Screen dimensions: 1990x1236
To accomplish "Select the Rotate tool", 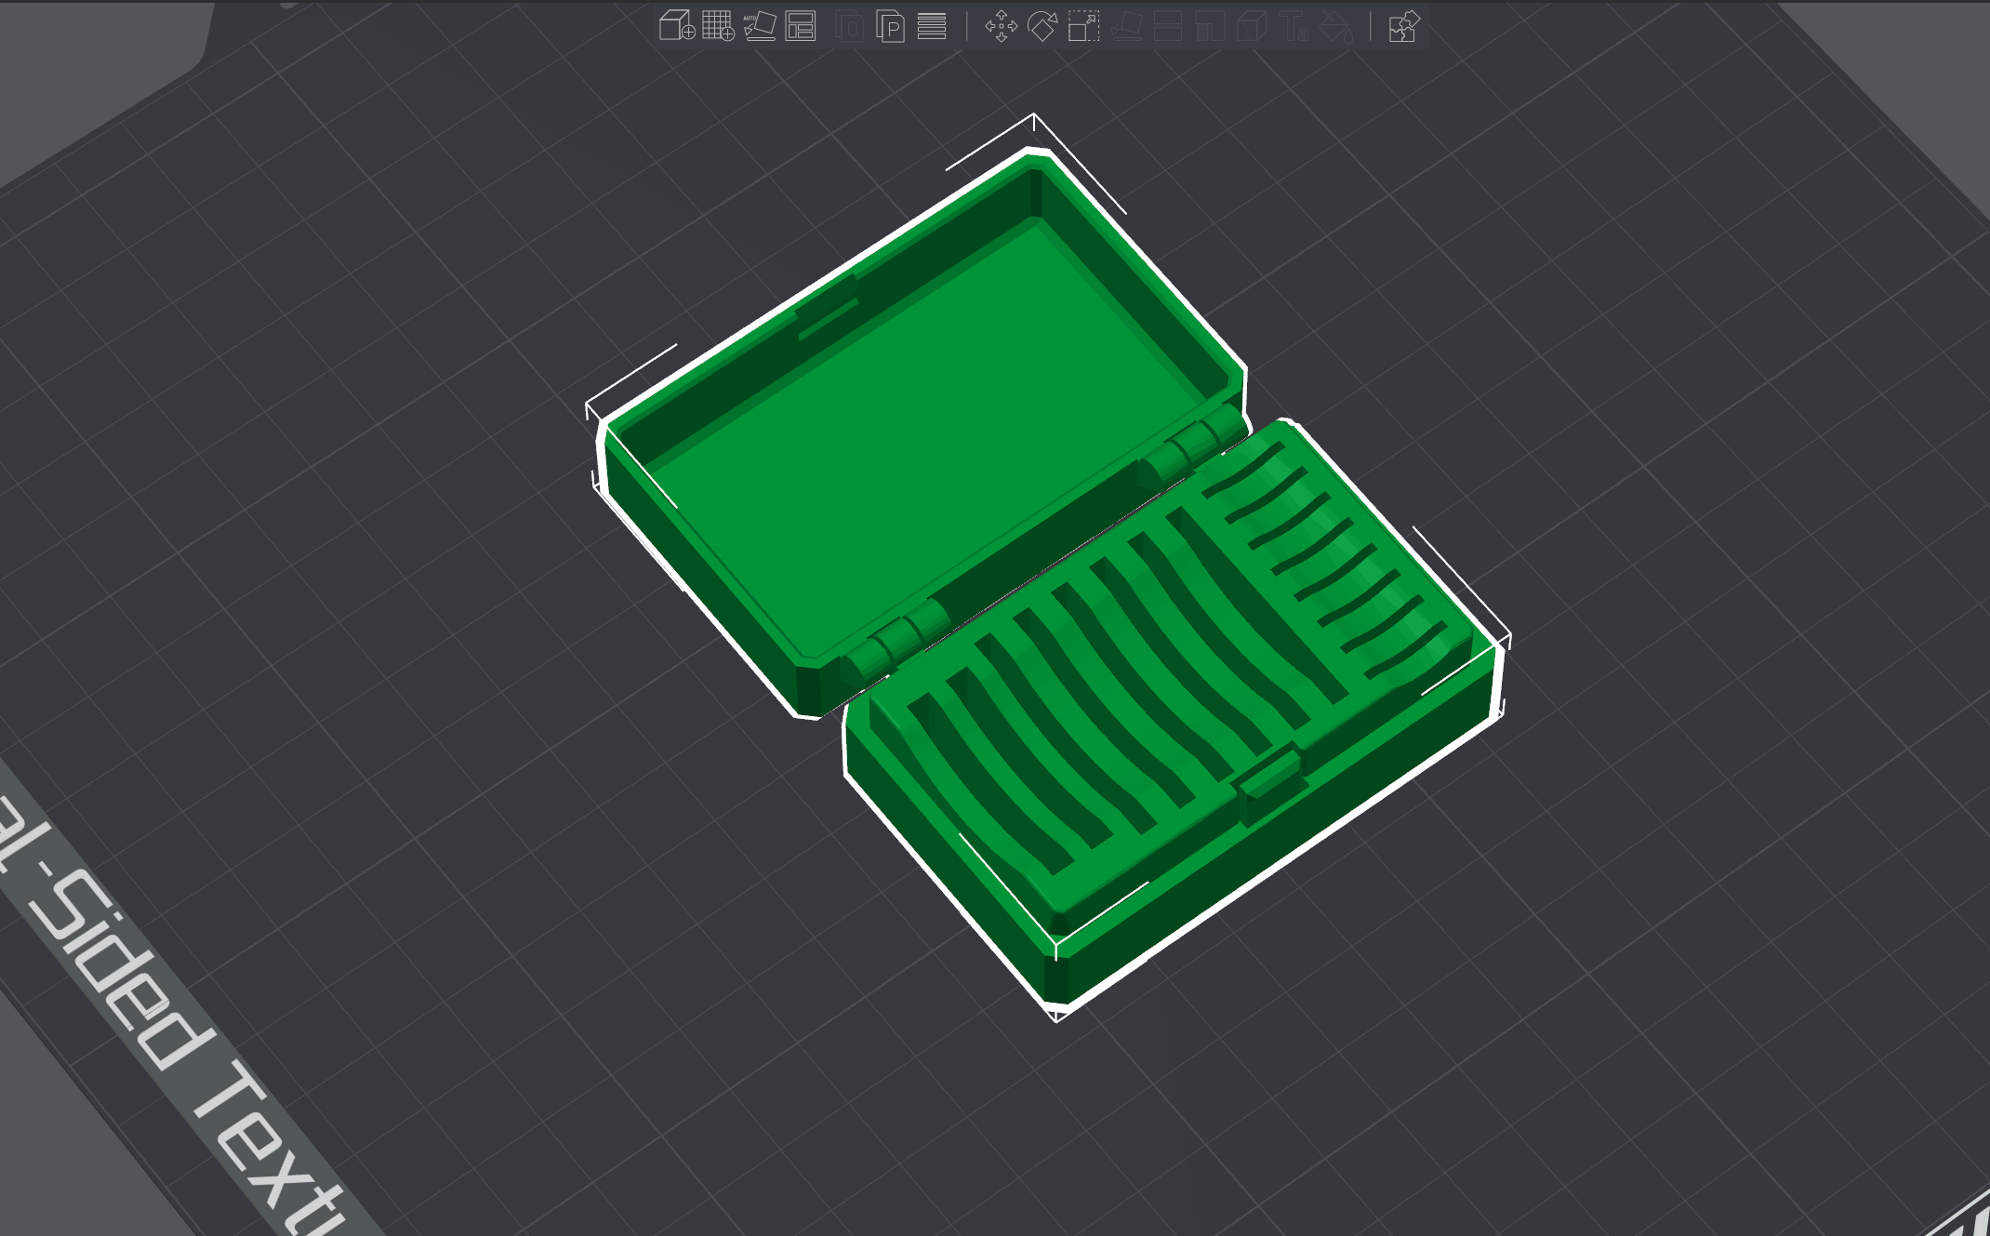I will coord(1042,26).
